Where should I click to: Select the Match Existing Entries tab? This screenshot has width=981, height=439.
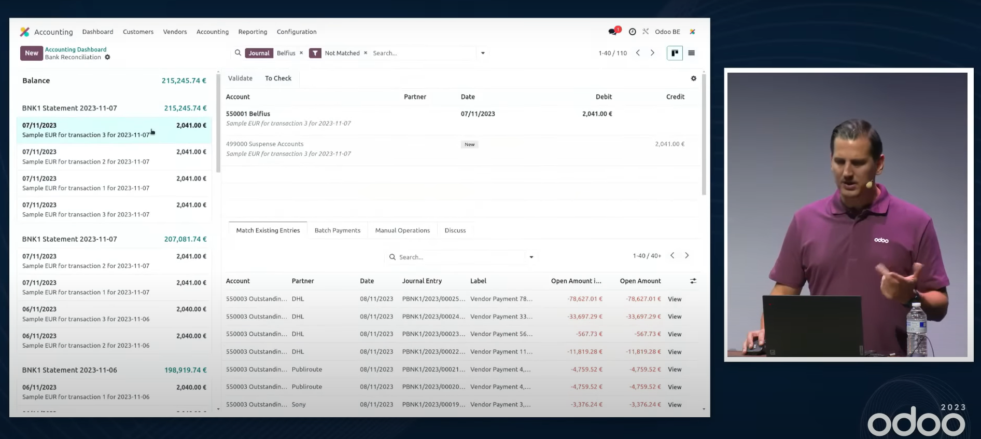point(268,230)
